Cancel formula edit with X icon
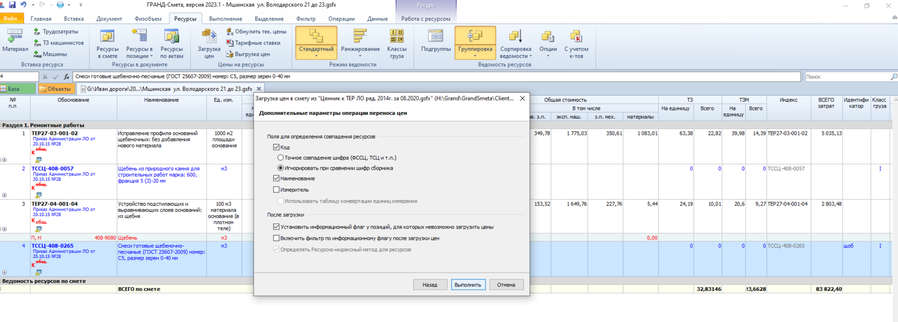The image size is (898, 322). pyautogui.click(x=45, y=77)
